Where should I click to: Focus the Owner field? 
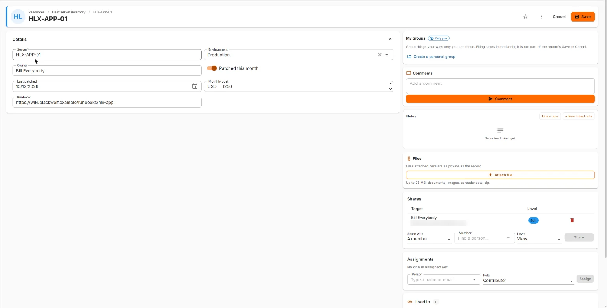[x=107, y=71]
